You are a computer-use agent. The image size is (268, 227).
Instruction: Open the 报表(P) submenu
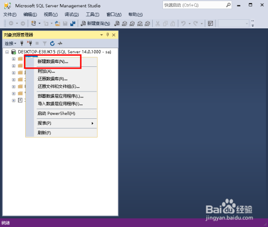(x=61, y=123)
